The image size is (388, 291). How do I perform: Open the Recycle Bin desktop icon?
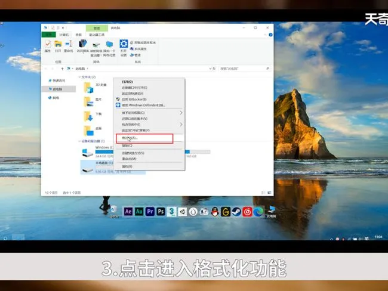pyautogui.click(x=114, y=212)
